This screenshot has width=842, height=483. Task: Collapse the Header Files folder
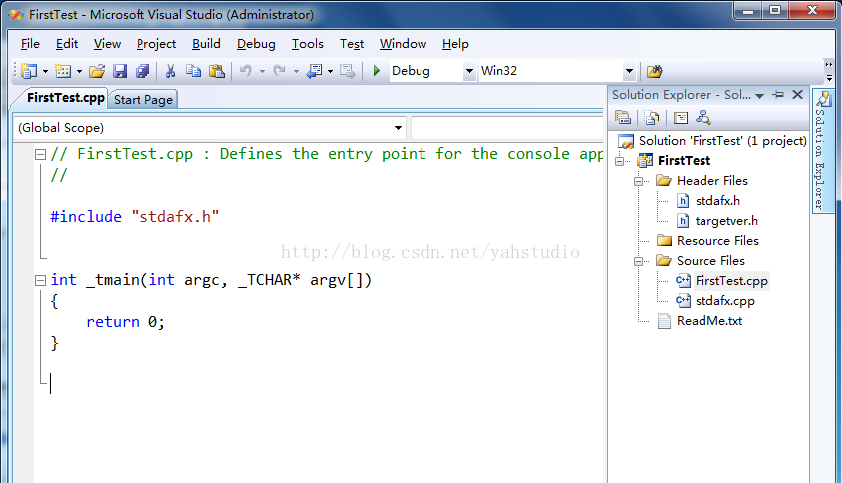(639, 181)
